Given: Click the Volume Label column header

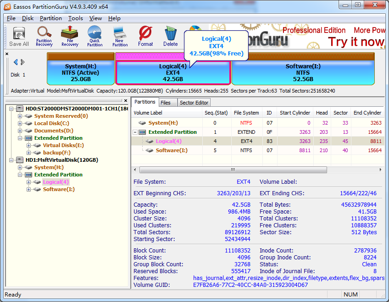Looking at the screenshot, I should (x=167, y=113).
